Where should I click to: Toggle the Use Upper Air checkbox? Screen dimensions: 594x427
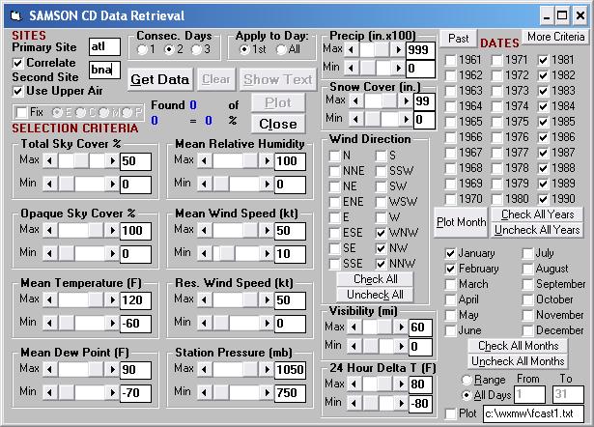click(x=19, y=91)
